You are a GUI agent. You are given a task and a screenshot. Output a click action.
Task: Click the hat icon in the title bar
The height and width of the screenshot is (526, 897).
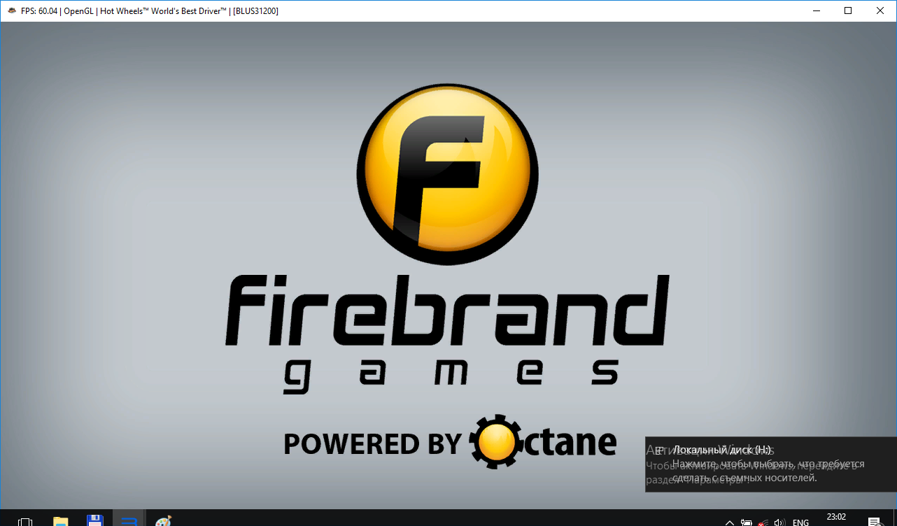(11, 11)
